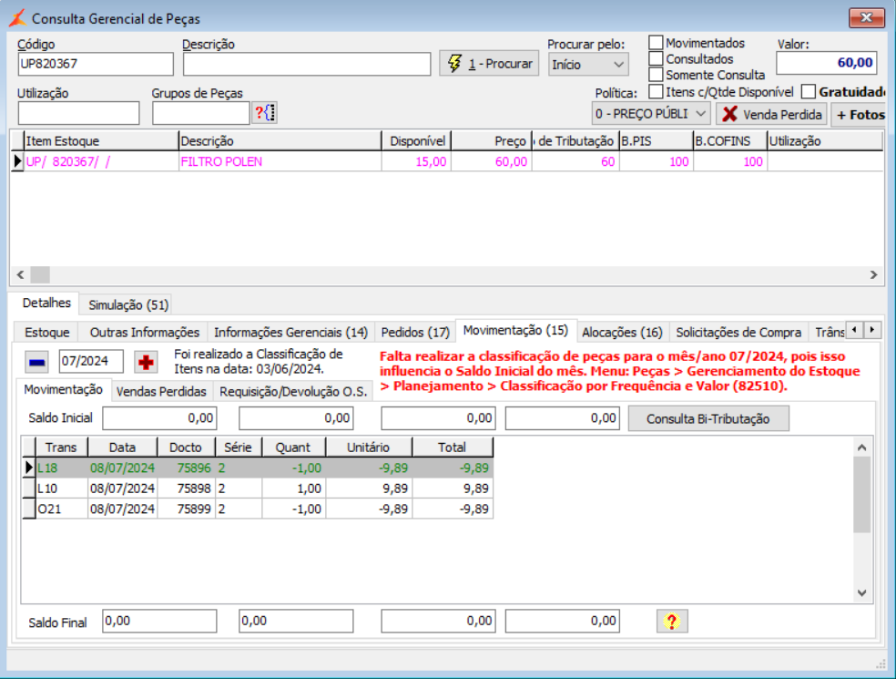Click the + Fotos button
Image resolution: width=896 pixels, height=679 pixels.
[x=860, y=115]
